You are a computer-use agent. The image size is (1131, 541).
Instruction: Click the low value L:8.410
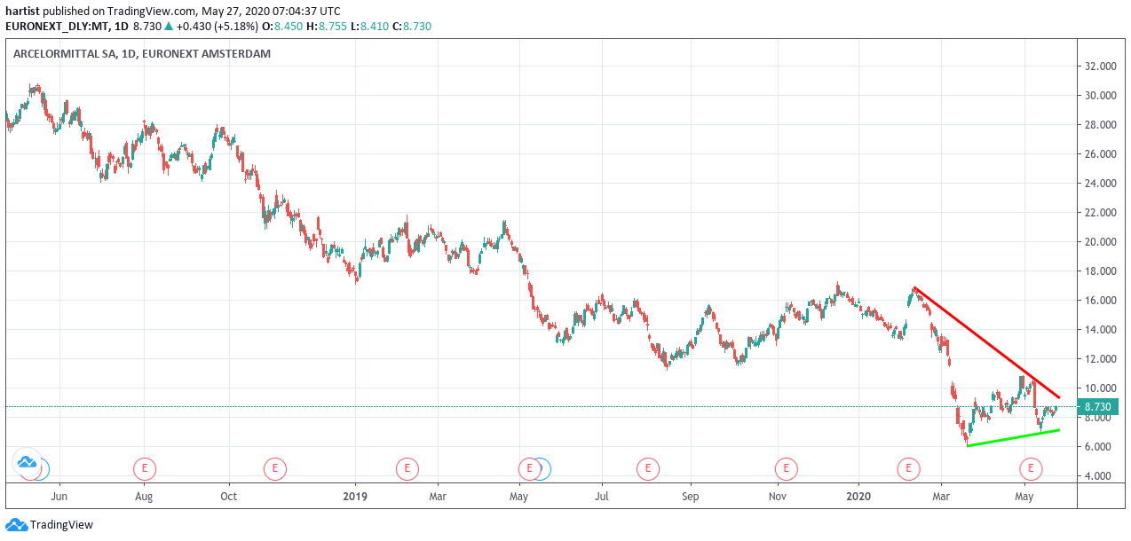[369, 27]
